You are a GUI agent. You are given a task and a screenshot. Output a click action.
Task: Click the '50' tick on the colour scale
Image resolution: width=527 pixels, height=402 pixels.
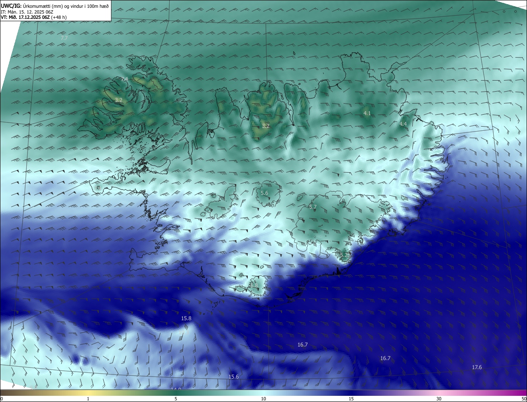pyautogui.click(x=524, y=399)
